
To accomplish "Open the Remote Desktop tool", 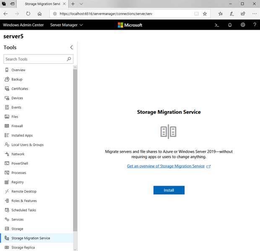I will click(36, 191).
